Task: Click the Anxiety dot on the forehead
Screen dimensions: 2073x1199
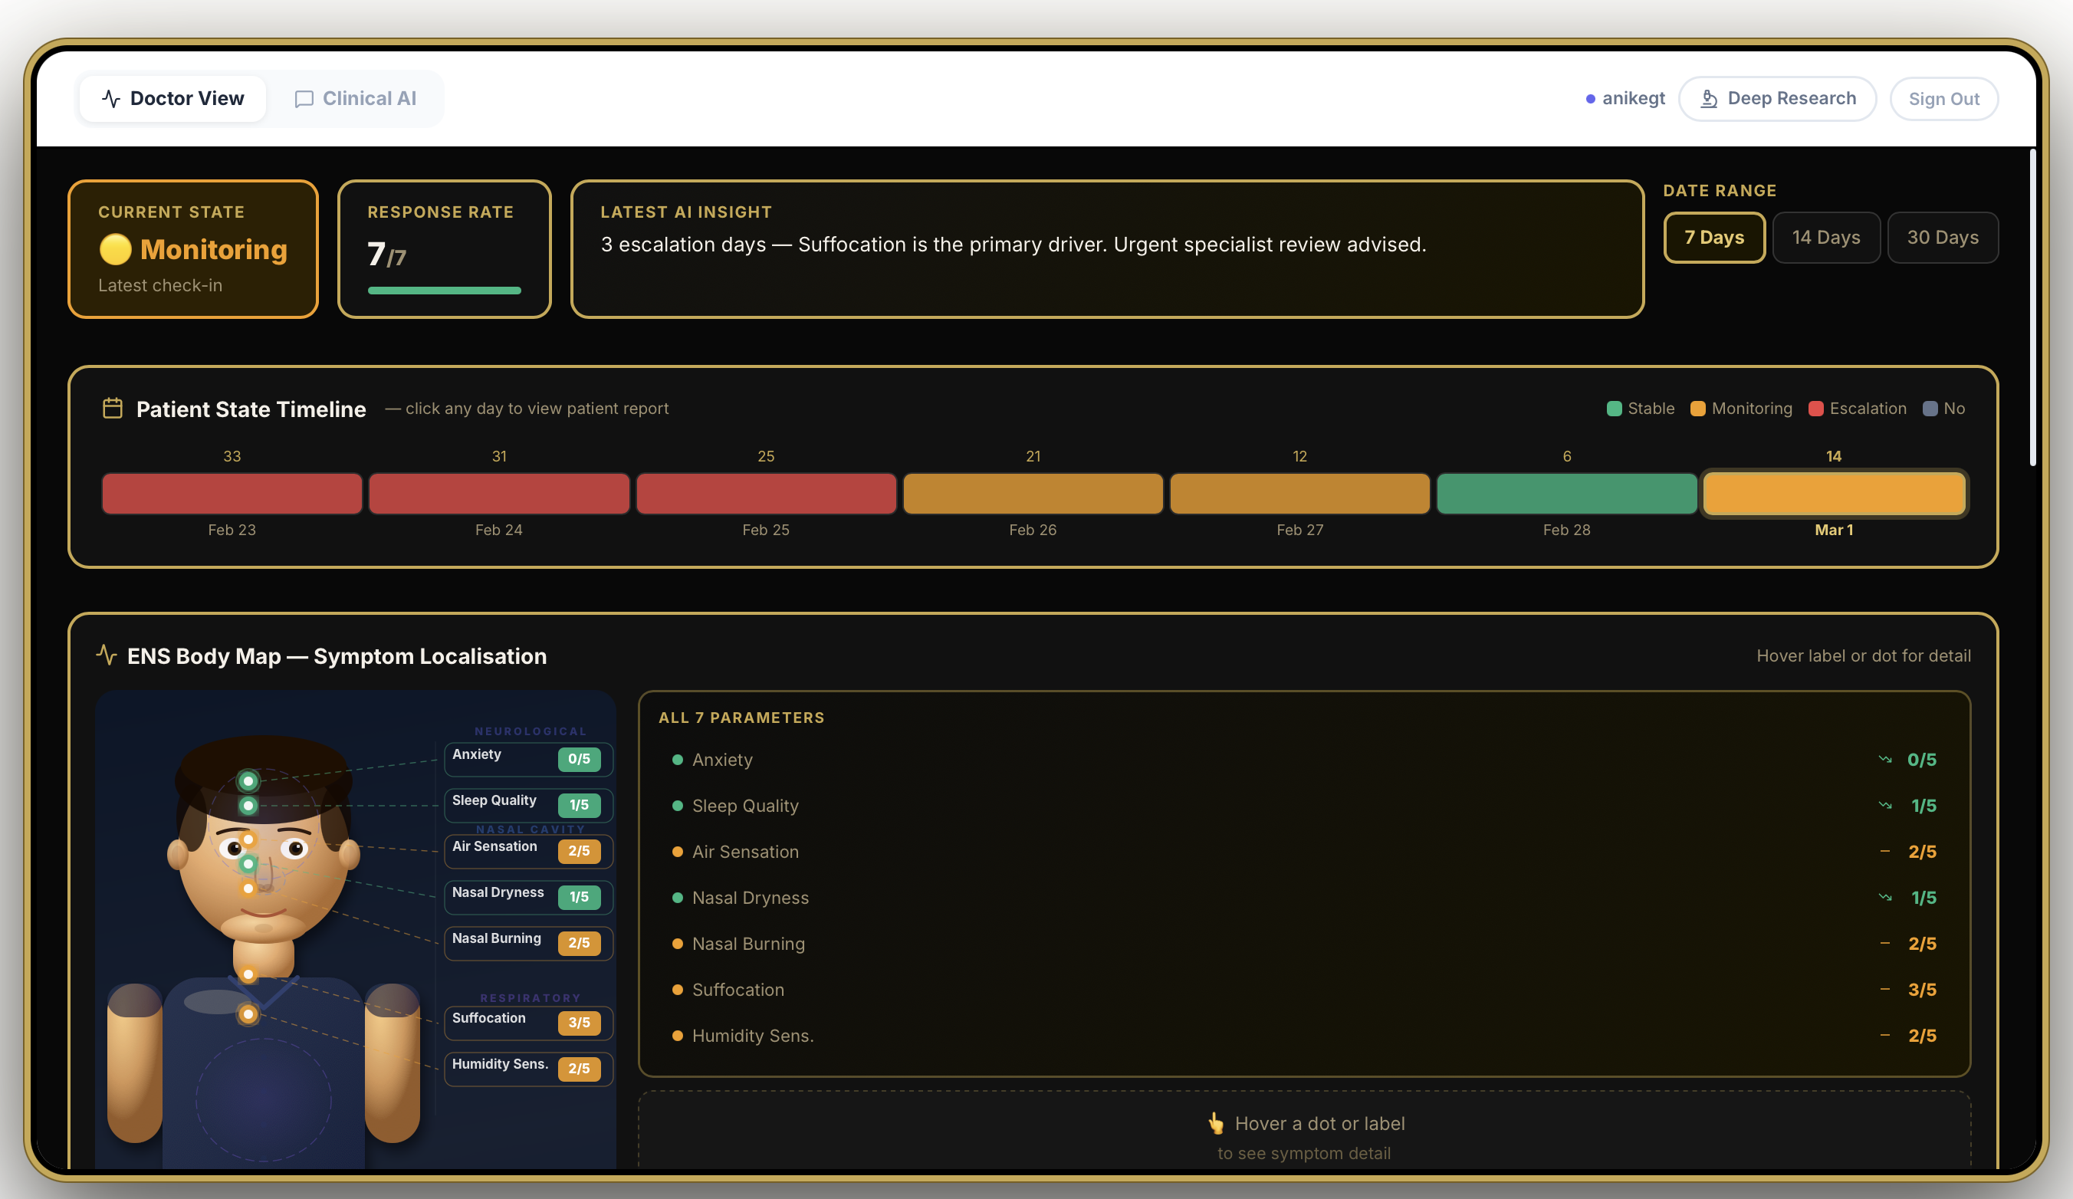Action: click(248, 780)
